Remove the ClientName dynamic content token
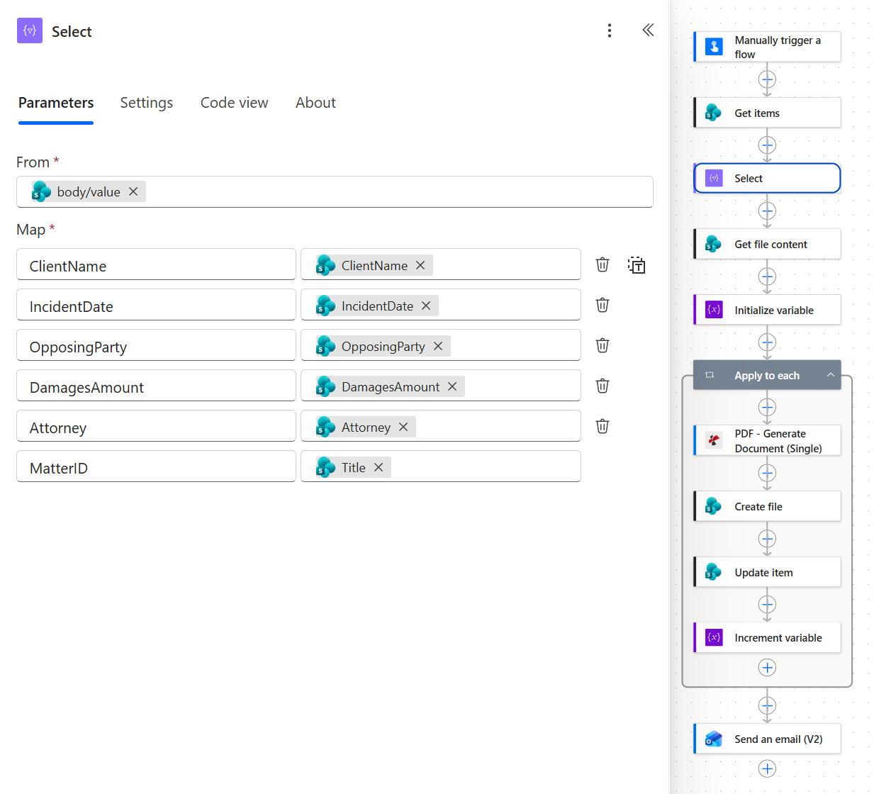The width and height of the screenshot is (874, 794). point(420,265)
